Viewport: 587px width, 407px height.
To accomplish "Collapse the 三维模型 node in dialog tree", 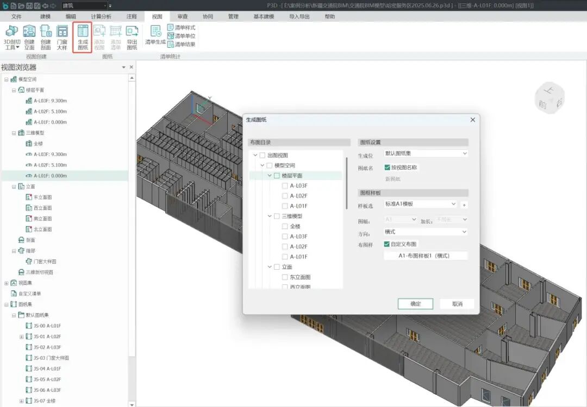I will (x=270, y=216).
